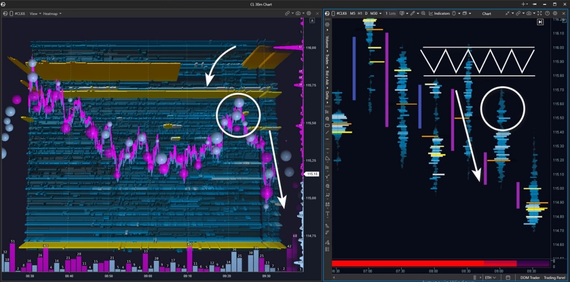Jump to latest bar arrow button

coord(540,22)
